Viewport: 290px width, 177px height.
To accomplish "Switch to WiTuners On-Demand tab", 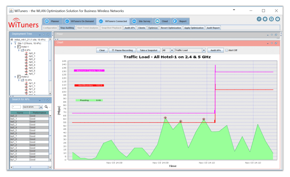I will point(79,21).
